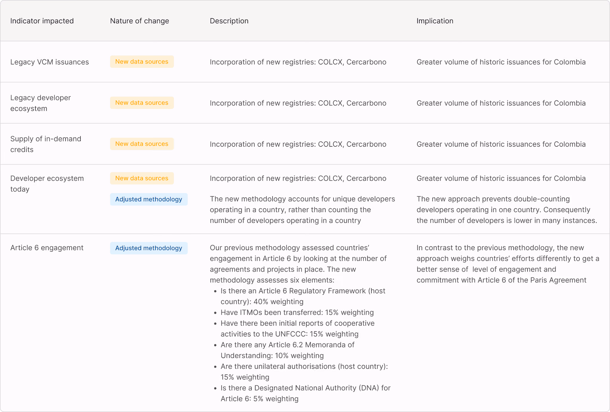Click the 'Nature of change' column header

(x=139, y=21)
